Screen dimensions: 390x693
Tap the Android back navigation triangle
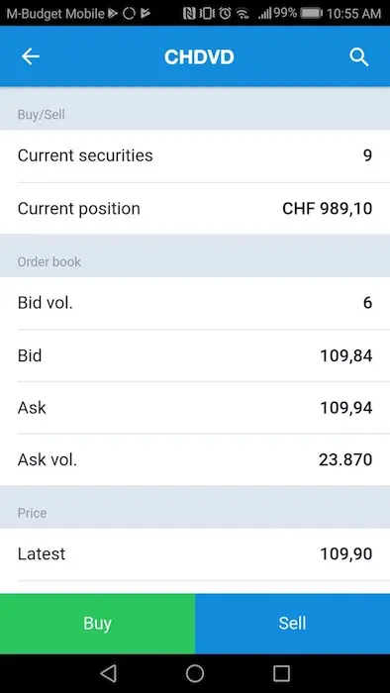(x=108, y=673)
